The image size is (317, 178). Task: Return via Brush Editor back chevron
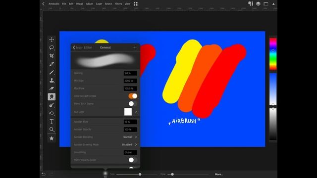tap(74, 47)
